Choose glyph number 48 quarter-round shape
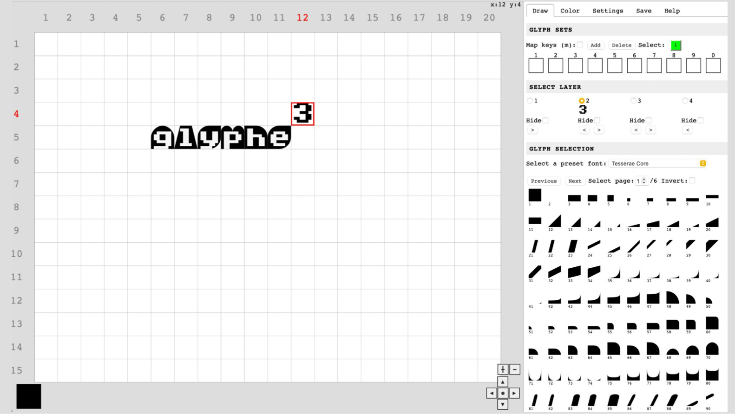735x414 pixels. click(x=672, y=298)
